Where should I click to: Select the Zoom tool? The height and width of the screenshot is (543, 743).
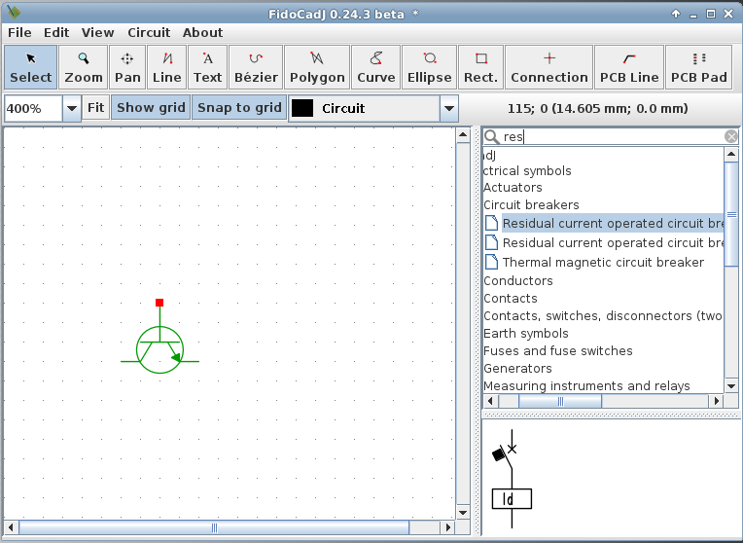83,67
